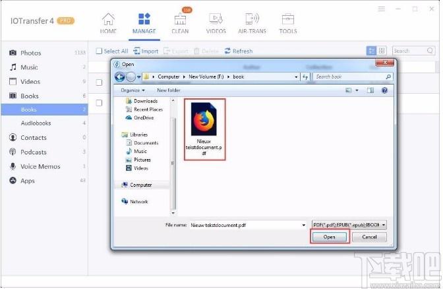Open the dialog help icon
The height and width of the screenshot is (289, 443).
click(x=384, y=90)
